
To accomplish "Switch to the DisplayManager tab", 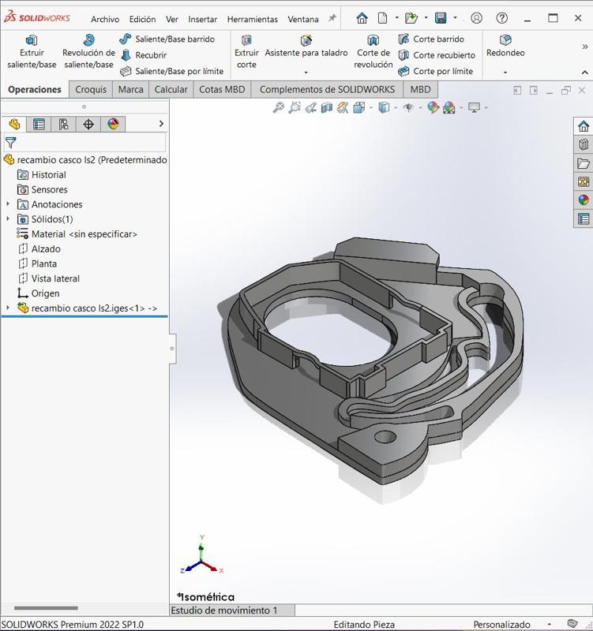I will click(113, 124).
